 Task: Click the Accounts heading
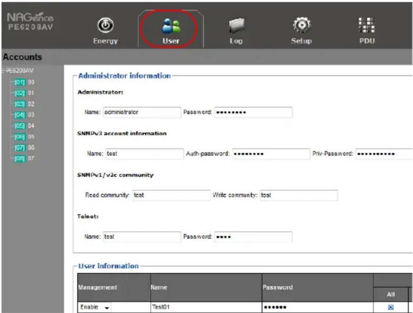[x=22, y=57]
